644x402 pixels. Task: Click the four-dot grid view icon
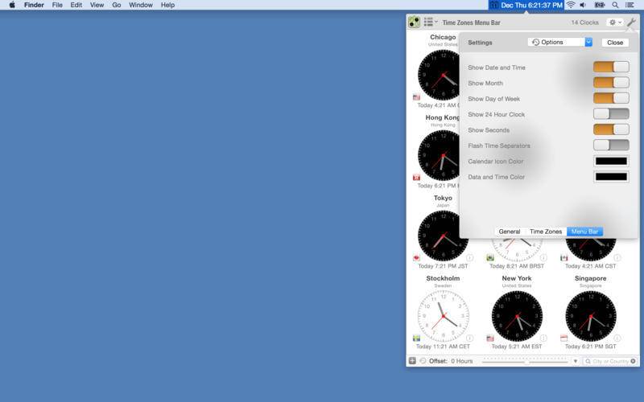[414, 23]
